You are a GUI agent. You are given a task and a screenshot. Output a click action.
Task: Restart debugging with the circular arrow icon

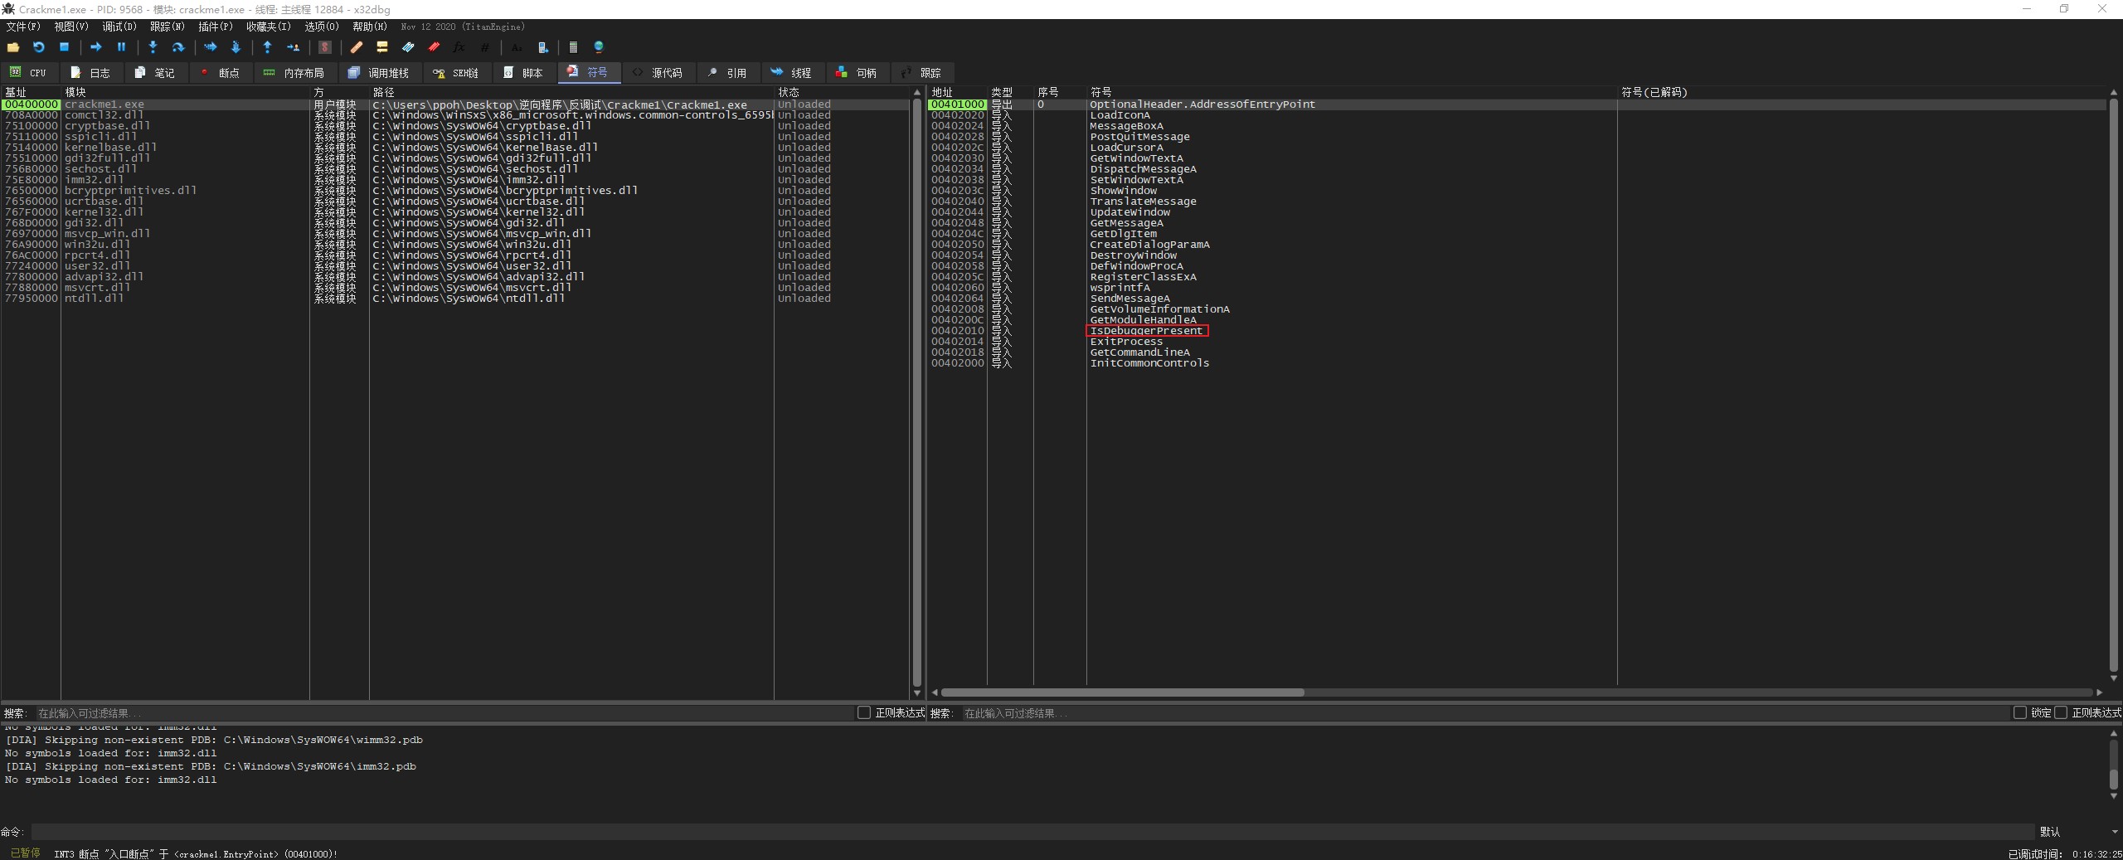[38, 47]
